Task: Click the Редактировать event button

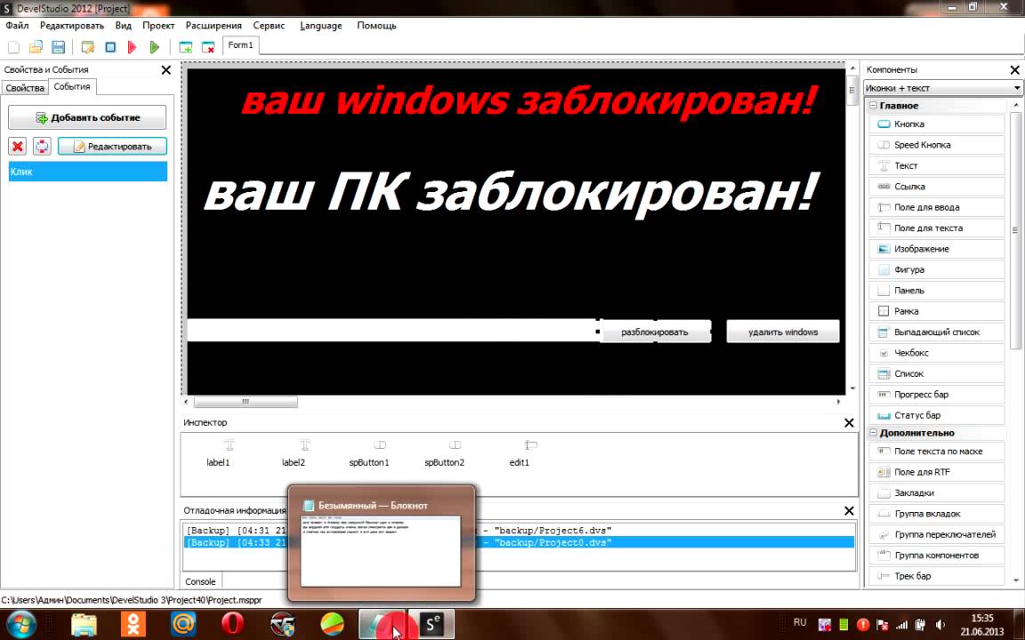Action: 112,147
